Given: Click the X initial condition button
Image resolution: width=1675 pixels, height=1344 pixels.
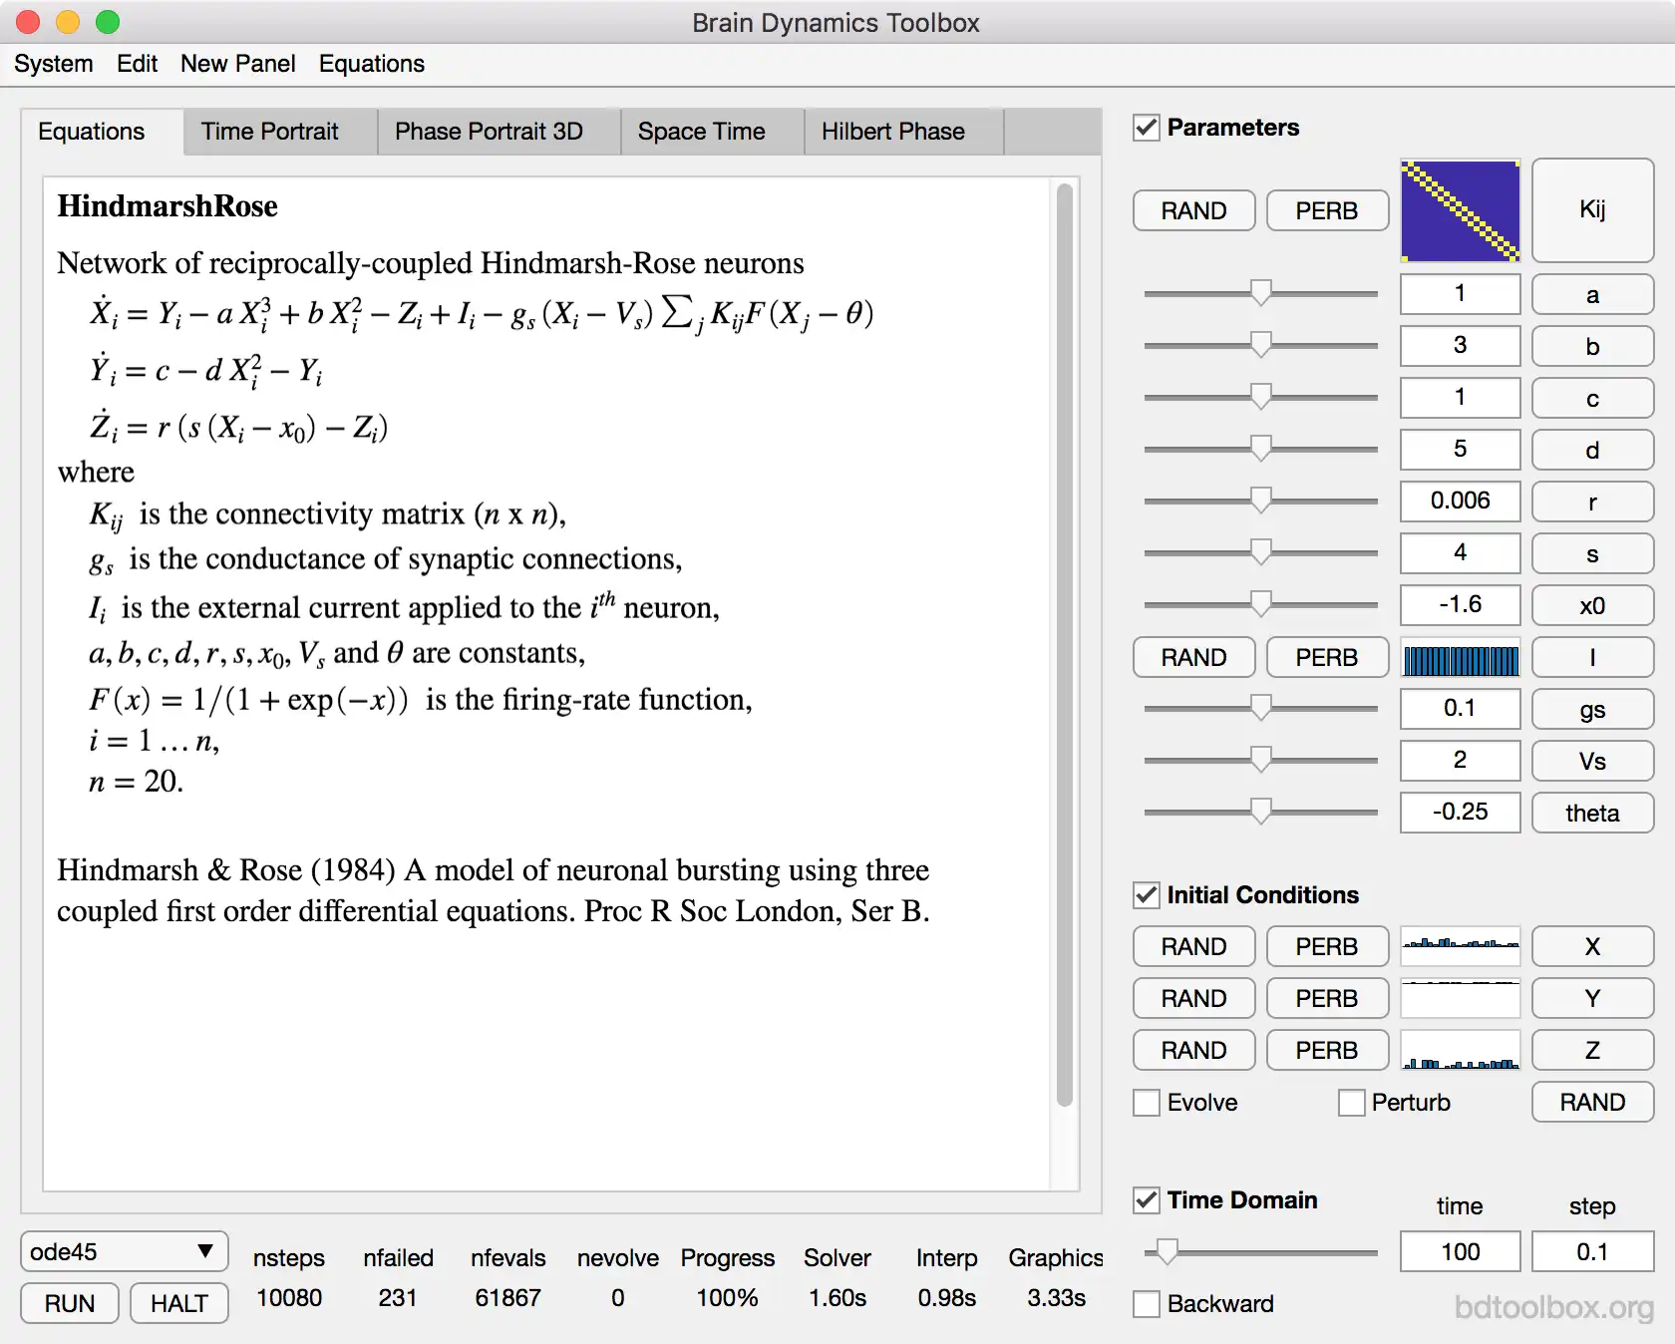Looking at the screenshot, I should 1592,946.
